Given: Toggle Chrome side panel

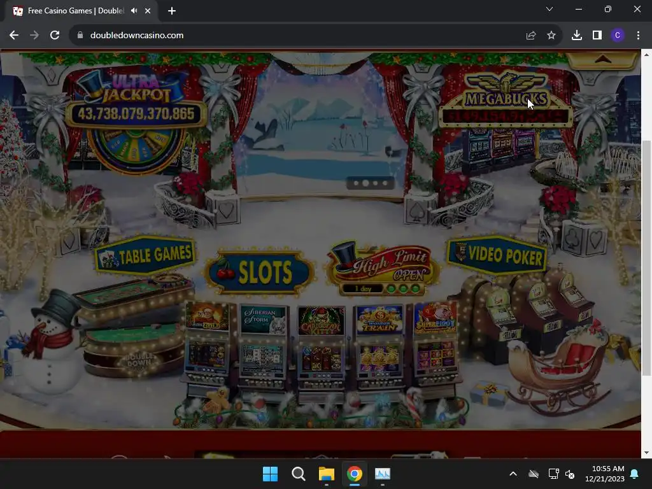Looking at the screenshot, I should tap(597, 36).
